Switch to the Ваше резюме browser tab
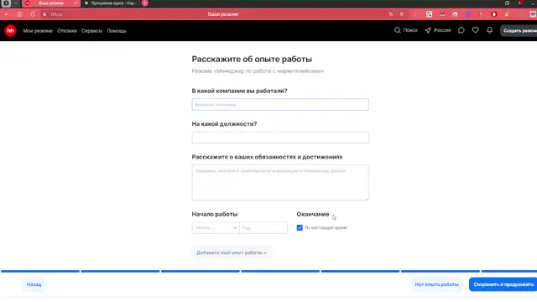The height and width of the screenshot is (302, 537). coord(51,3)
